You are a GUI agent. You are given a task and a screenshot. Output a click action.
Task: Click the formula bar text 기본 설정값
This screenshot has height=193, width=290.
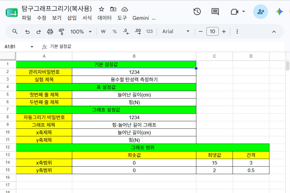61,46
